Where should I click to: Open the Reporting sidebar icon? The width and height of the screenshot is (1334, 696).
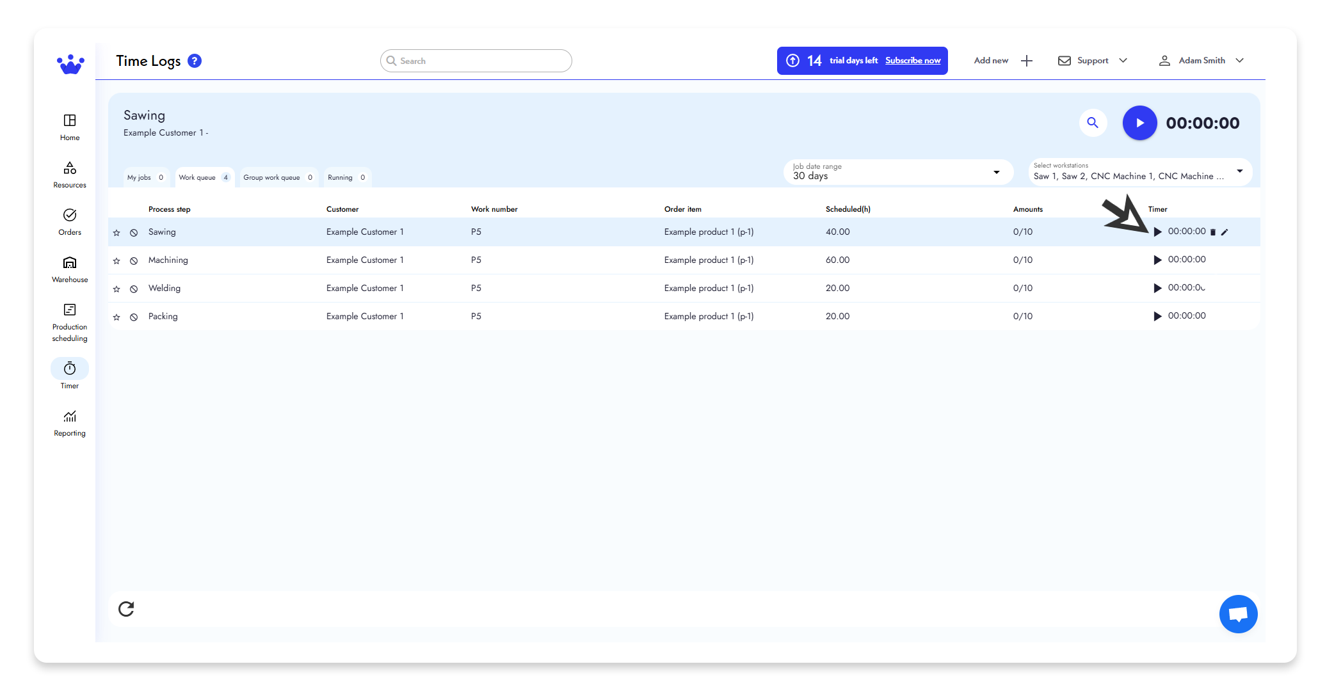click(69, 420)
